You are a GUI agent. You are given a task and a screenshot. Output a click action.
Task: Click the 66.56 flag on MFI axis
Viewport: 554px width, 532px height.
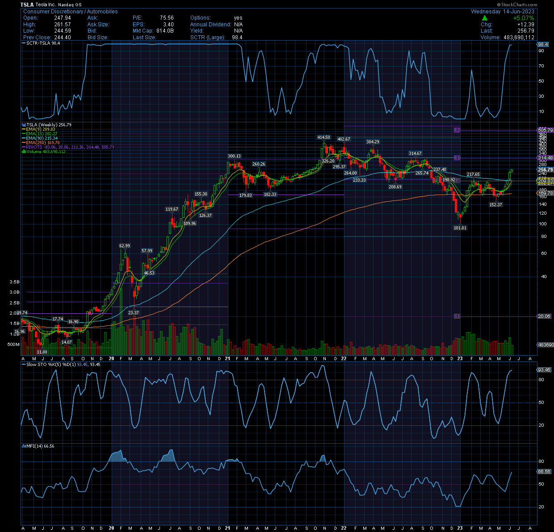click(x=544, y=471)
